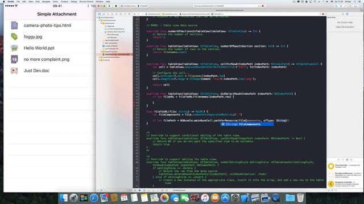Open the run destination device dropdown

point(143,6)
